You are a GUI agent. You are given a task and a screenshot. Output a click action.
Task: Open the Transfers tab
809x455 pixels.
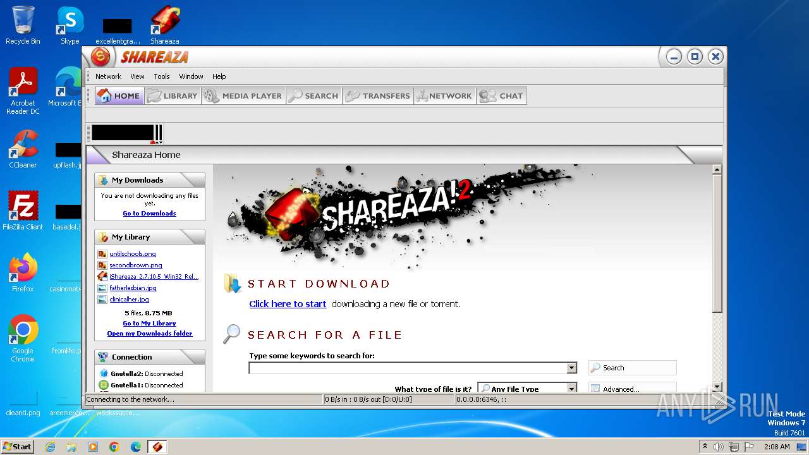click(378, 96)
